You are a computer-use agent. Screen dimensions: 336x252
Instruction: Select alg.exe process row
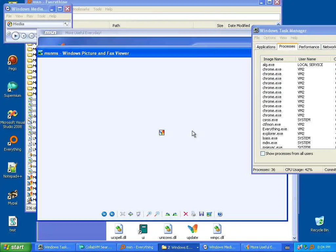pyautogui.click(x=298, y=65)
